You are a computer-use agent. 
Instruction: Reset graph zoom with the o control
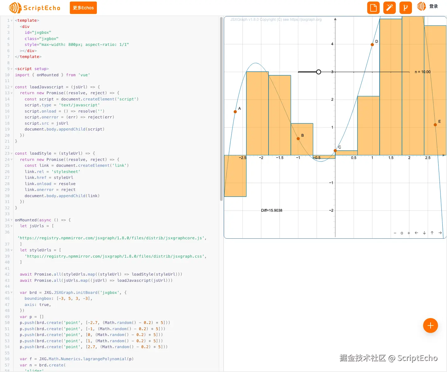[402, 233]
